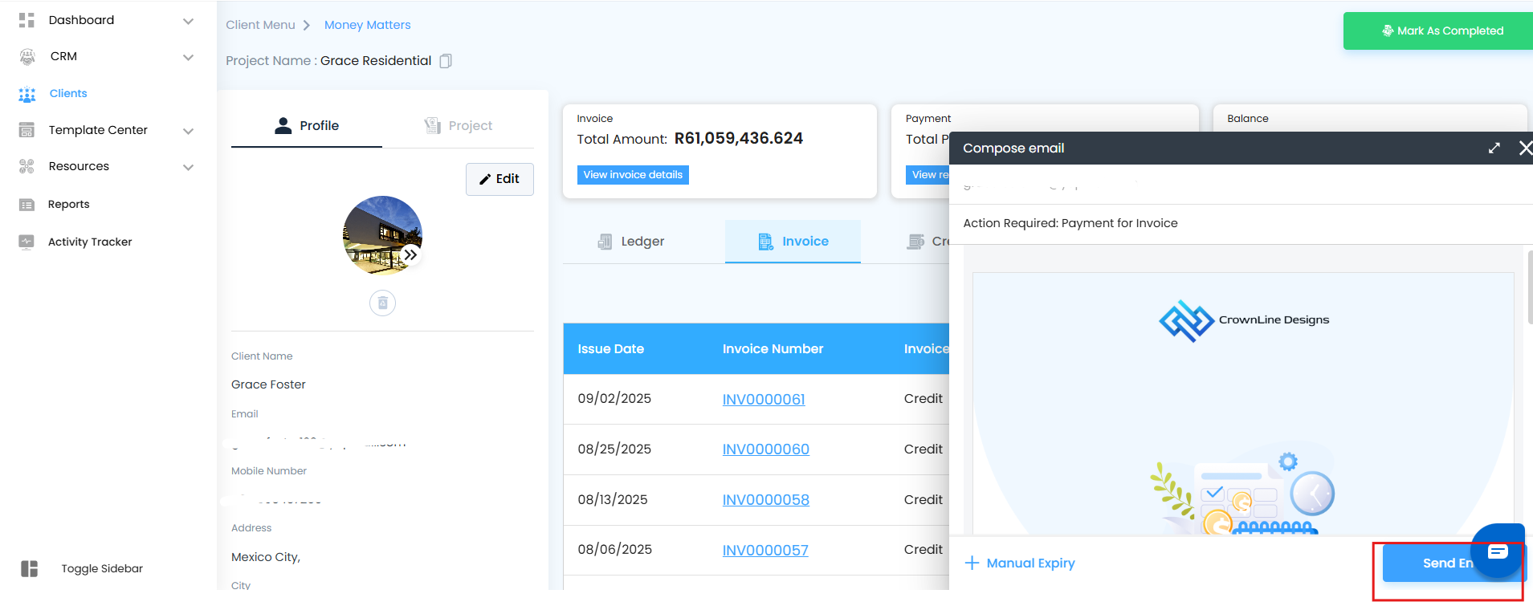
Task: Click the Resources sidebar icon
Action: (x=27, y=166)
